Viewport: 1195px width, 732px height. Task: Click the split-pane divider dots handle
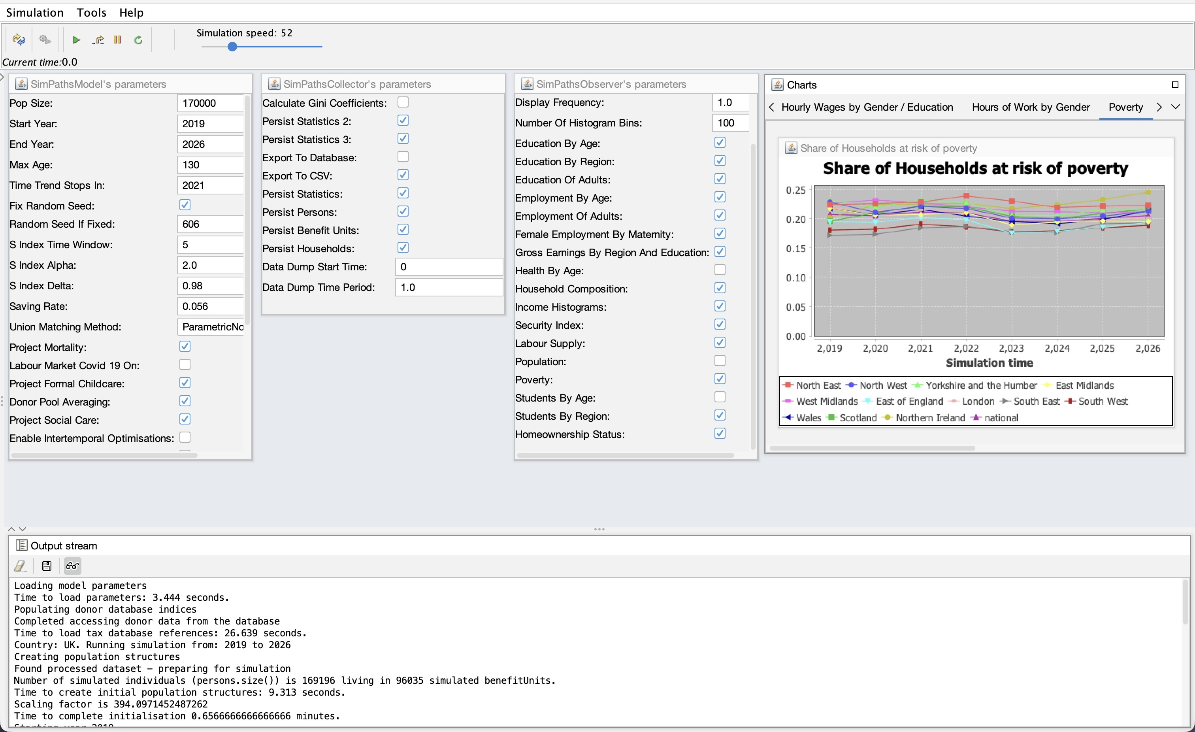tap(599, 529)
